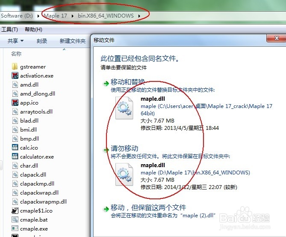Expand the arrow after Software (D:)
Image resolution: width=286 pixels, height=237 pixels.
pos(38,16)
